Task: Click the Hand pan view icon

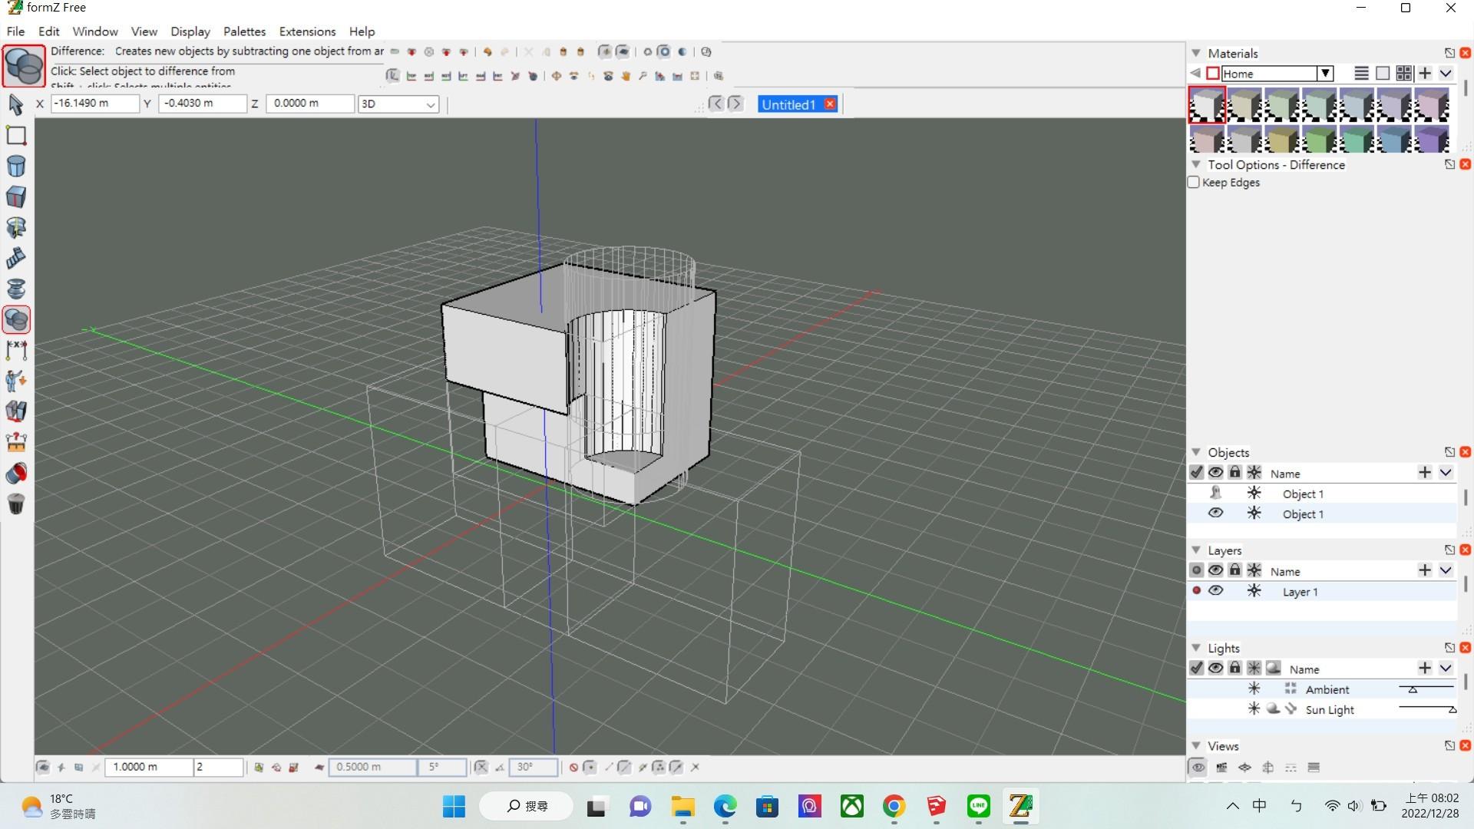Action: tap(626, 76)
